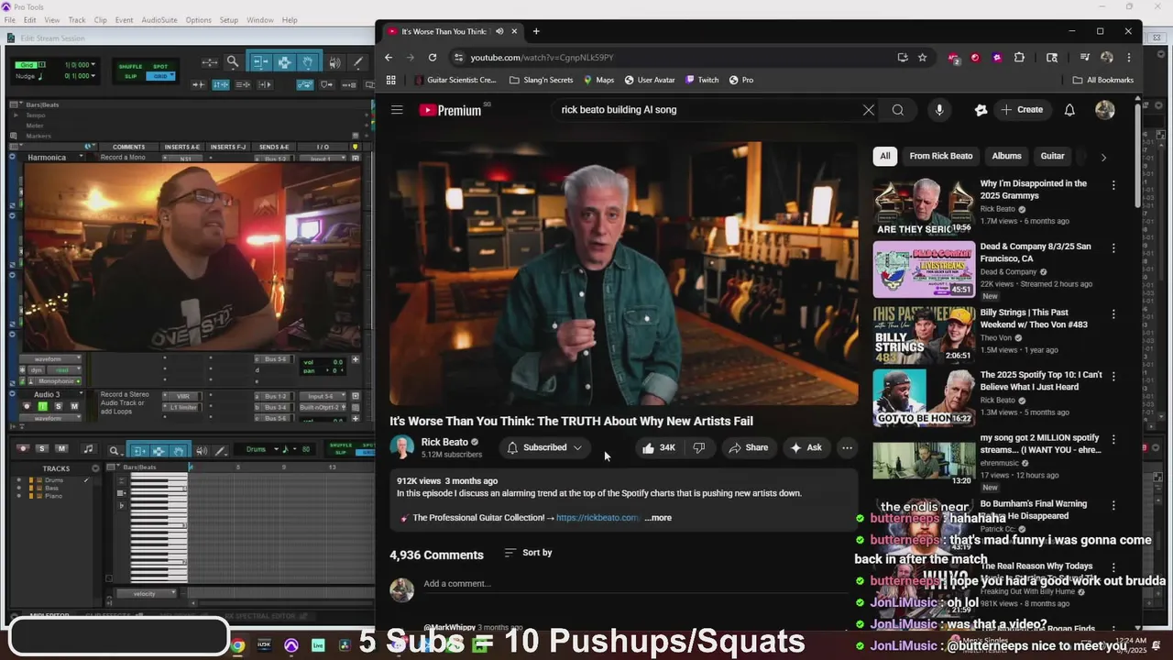The image size is (1173, 660).
Task: Open the Pro Tools File menu
Action: click(x=9, y=20)
